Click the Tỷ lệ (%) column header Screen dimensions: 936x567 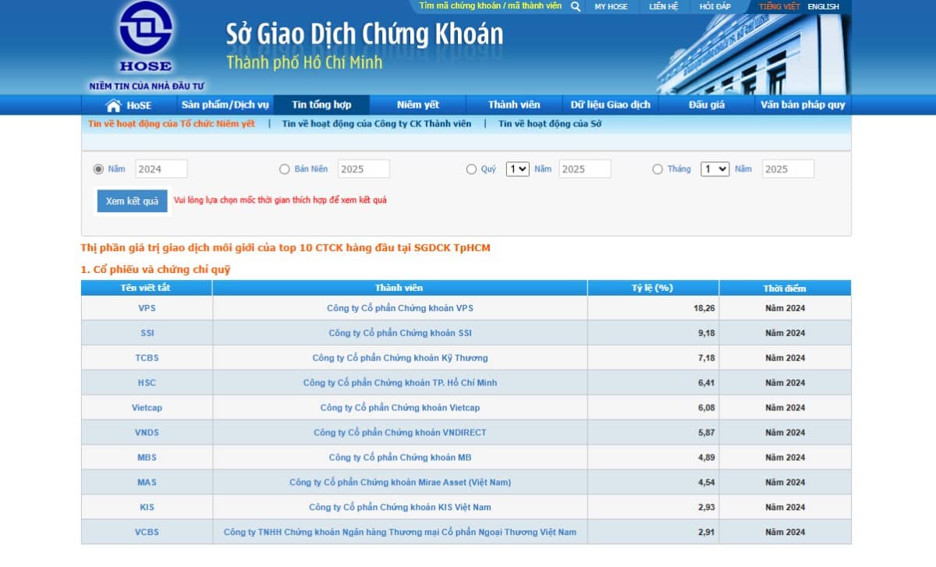pos(653,288)
